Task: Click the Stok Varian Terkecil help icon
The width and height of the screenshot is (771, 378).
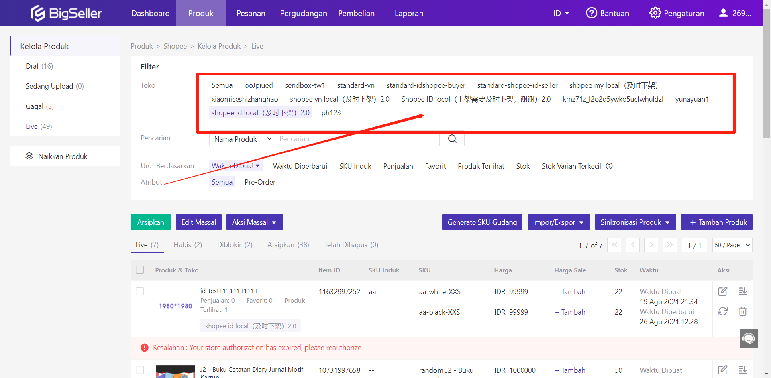Action: (x=609, y=166)
